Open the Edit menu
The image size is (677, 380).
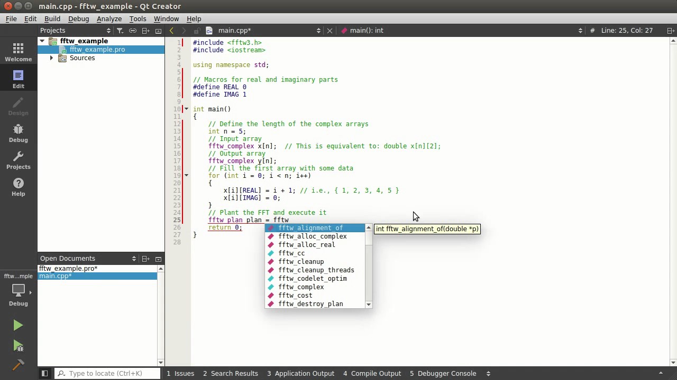click(30, 19)
